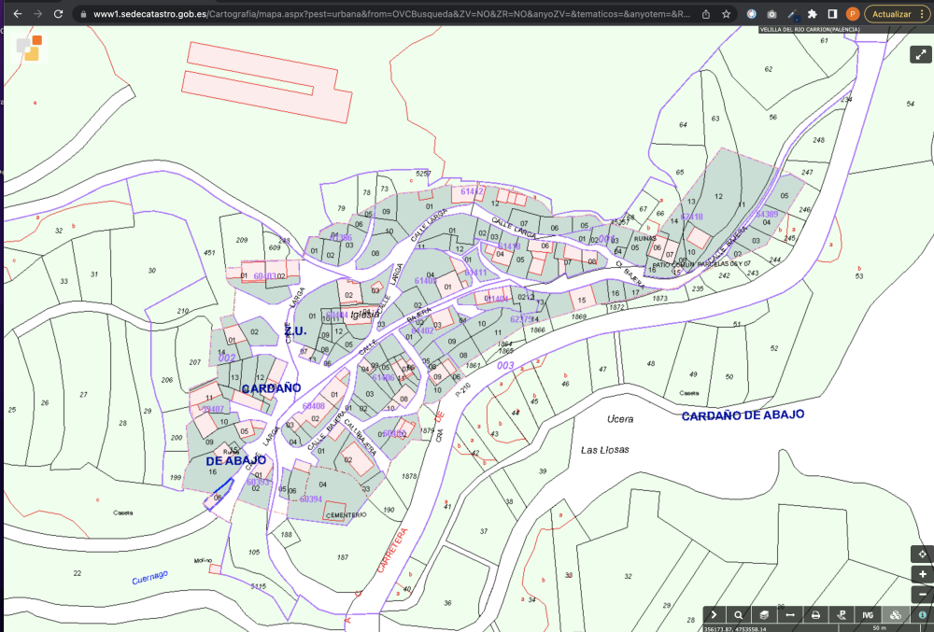This screenshot has height=632, width=934.
Task: Click the Ucera place name
Action: [620, 419]
